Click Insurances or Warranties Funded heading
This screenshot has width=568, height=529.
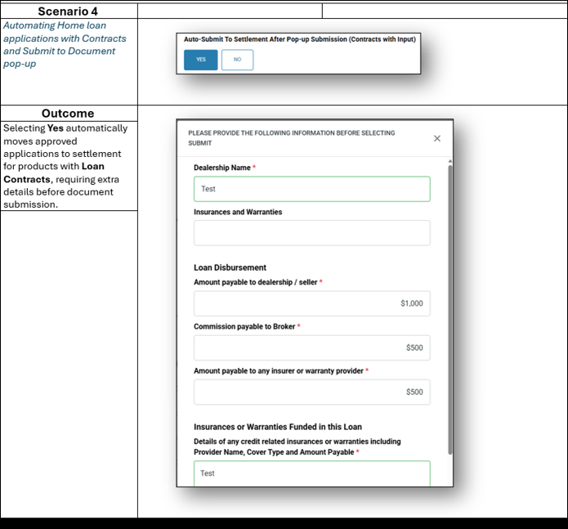click(x=277, y=427)
